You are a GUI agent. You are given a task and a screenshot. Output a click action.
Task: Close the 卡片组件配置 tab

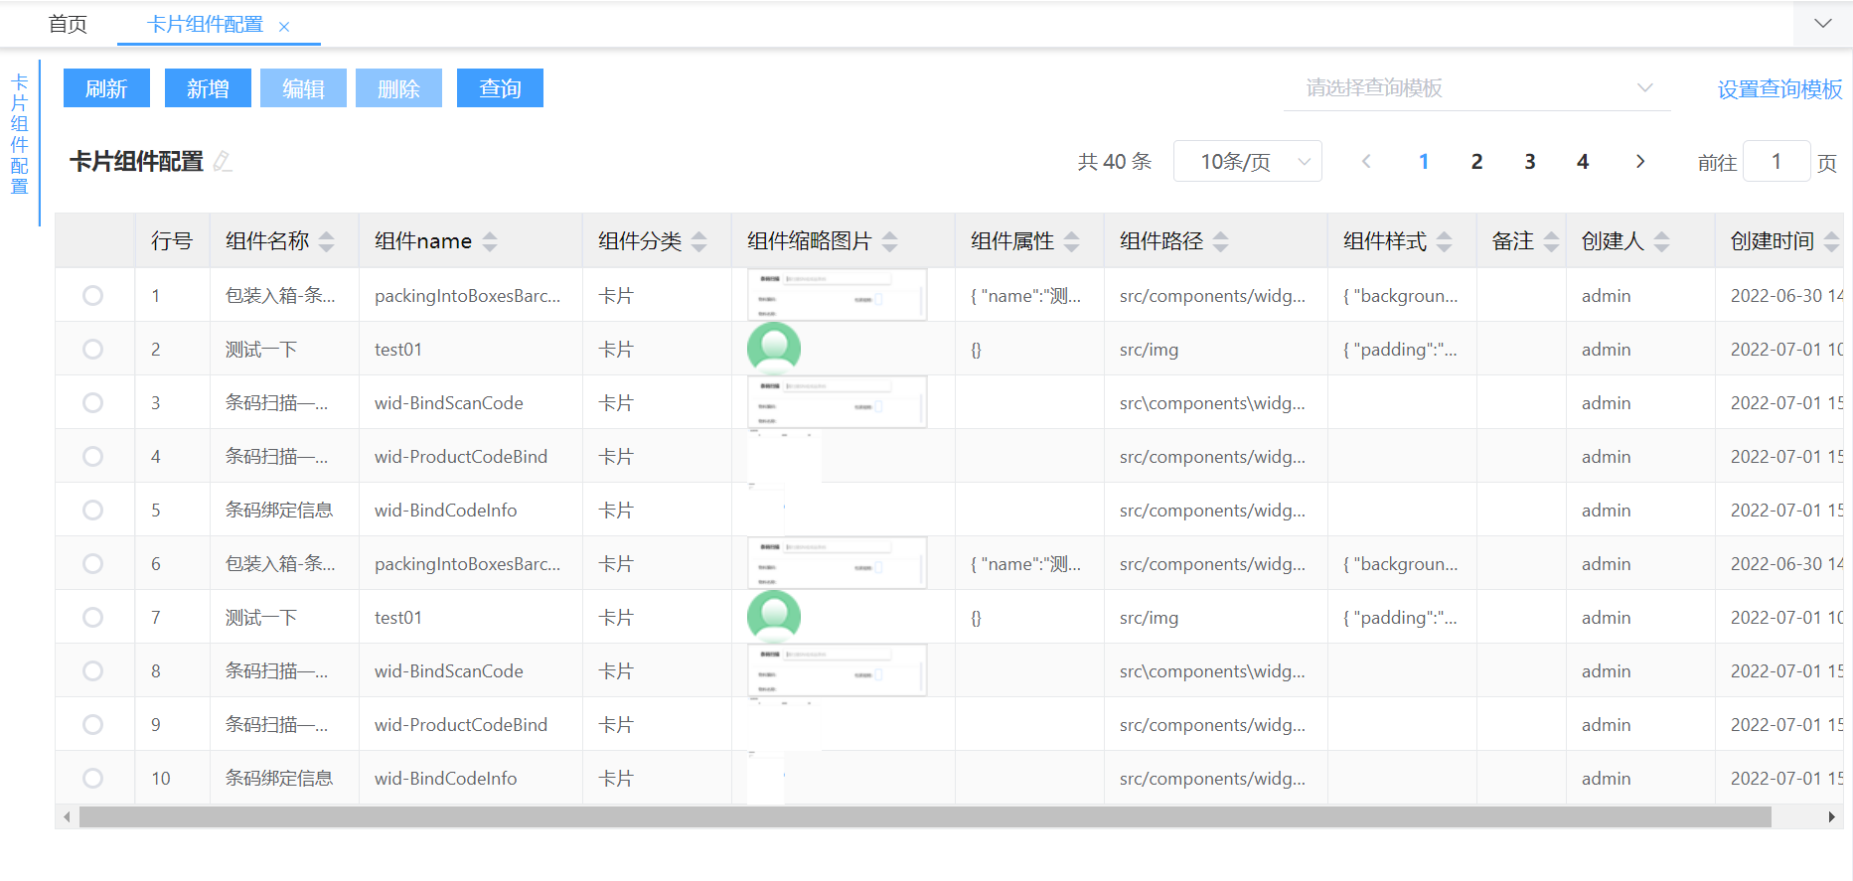coord(284,27)
